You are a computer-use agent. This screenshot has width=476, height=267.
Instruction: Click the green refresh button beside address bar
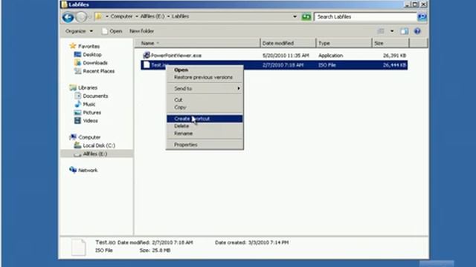point(306,16)
